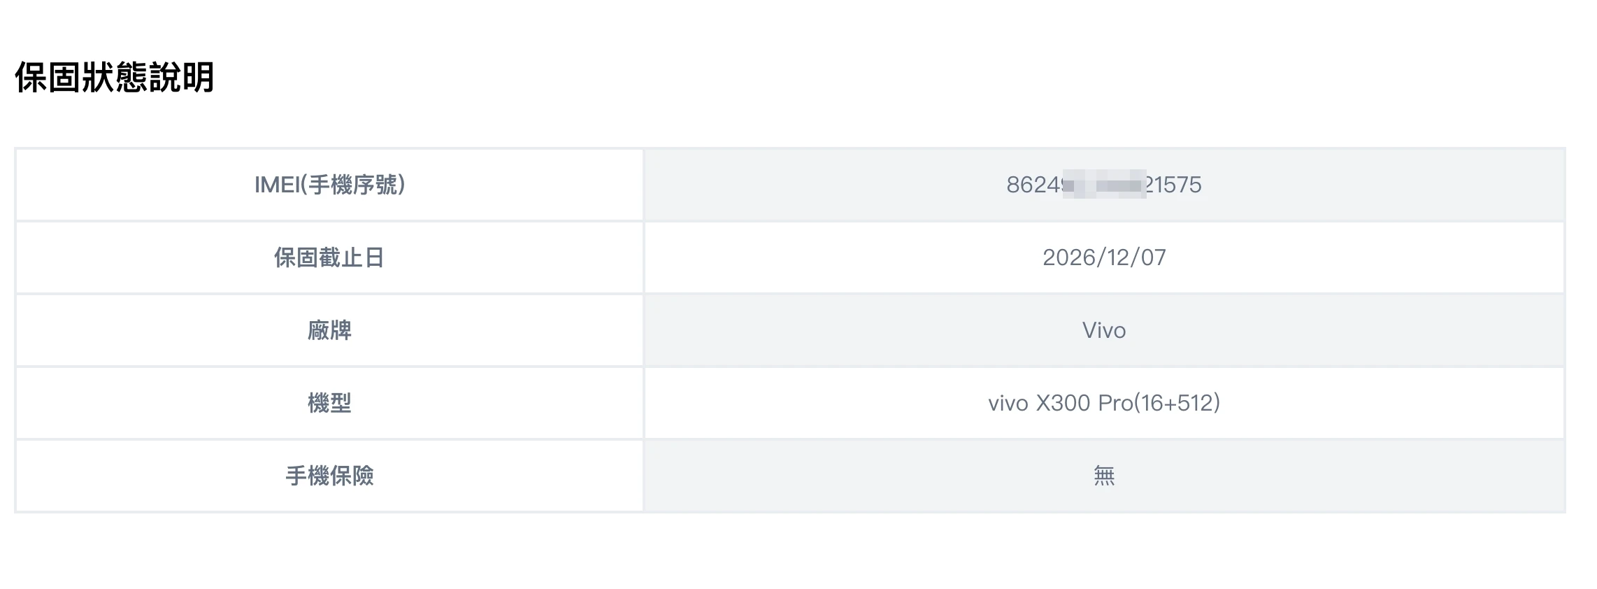Select the IMEI(手機序號) label cell
Screen dimensions: 1597x589
point(329,185)
